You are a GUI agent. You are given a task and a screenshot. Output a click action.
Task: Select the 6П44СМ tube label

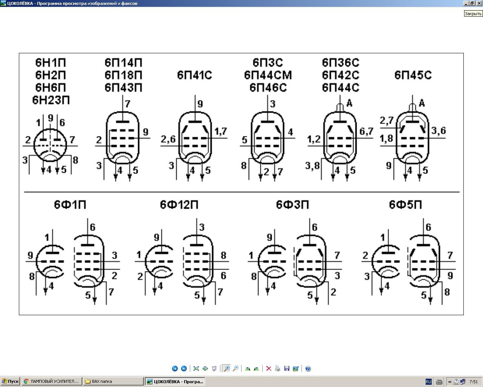tap(268, 75)
